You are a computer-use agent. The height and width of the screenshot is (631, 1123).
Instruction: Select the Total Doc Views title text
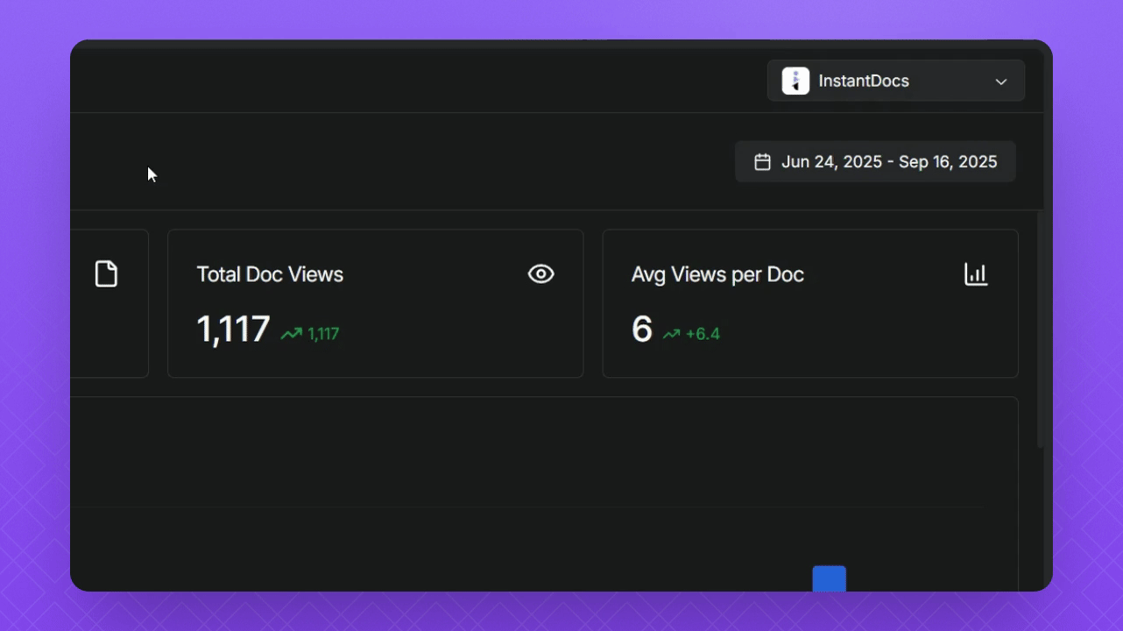tap(270, 274)
